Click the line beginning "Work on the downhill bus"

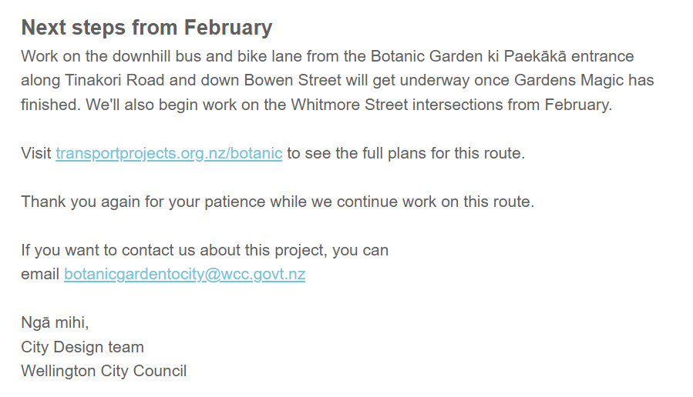tap(328, 56)
